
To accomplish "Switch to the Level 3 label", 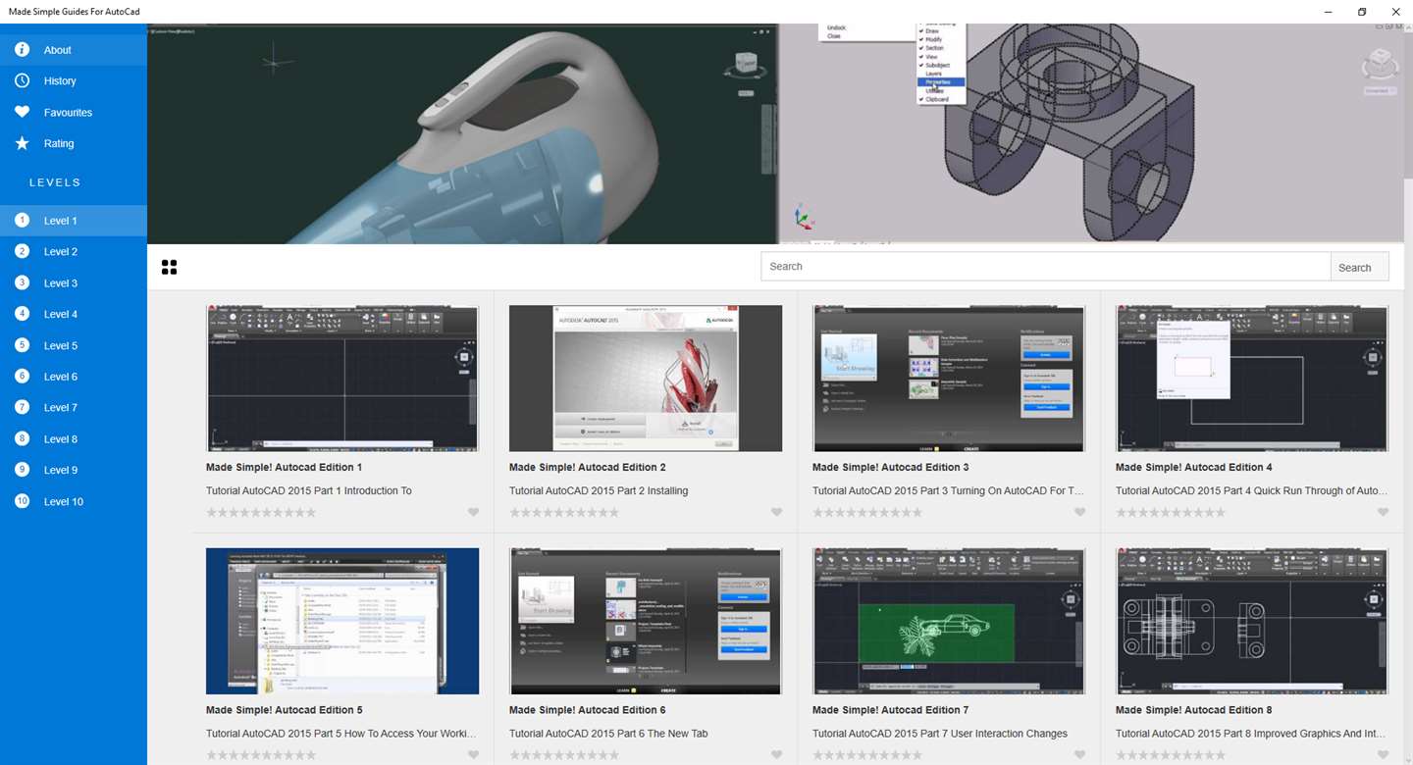I will point(61,283).
